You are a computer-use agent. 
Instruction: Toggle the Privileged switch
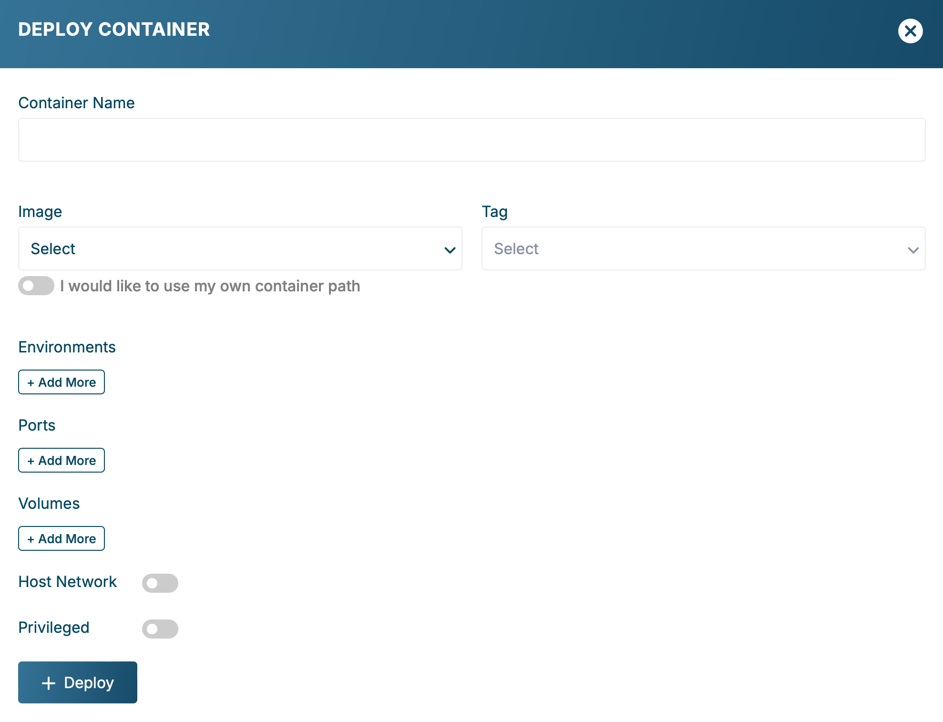160,629
